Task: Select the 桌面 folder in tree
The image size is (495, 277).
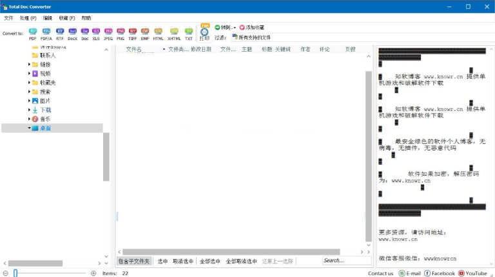Action: click(42, 128)
